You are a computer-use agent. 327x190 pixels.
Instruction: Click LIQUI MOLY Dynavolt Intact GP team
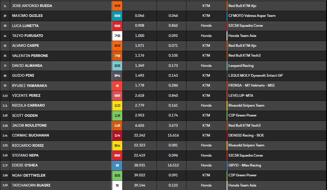255,76
